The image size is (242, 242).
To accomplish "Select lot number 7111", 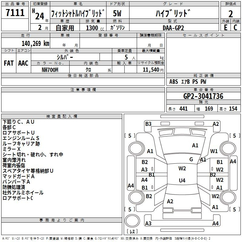I will tap(15, 12).
